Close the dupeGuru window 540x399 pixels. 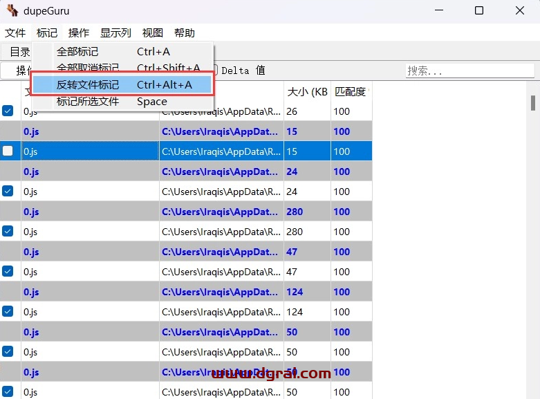pyautogui.click(x=520, y=10)
